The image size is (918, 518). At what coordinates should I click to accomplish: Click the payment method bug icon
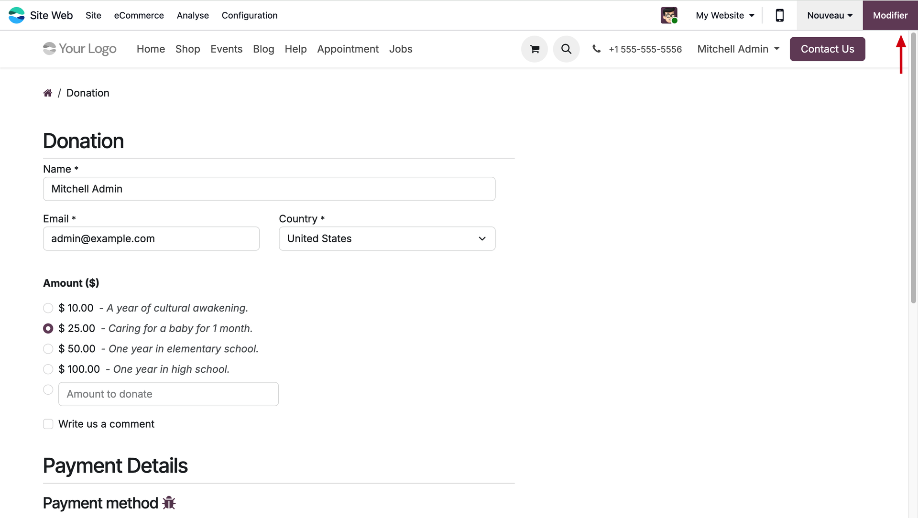(x=169, y=503)
